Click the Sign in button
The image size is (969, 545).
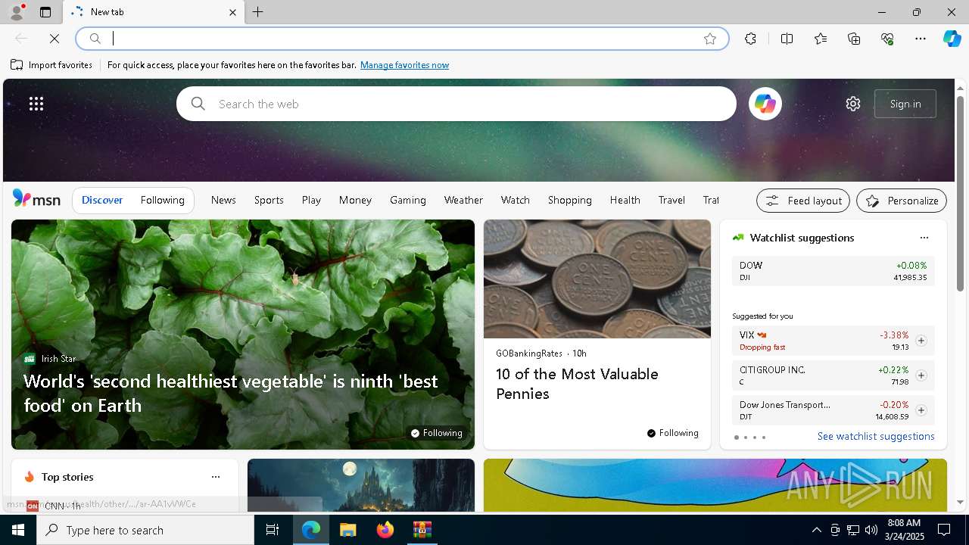click(x=905, y=104)
